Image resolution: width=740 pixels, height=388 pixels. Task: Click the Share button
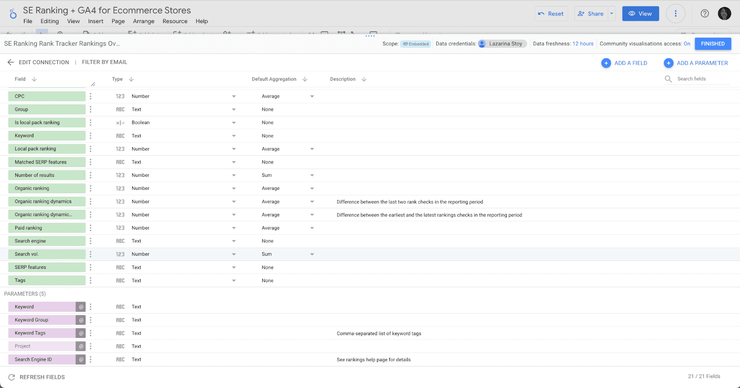[591, 13]
